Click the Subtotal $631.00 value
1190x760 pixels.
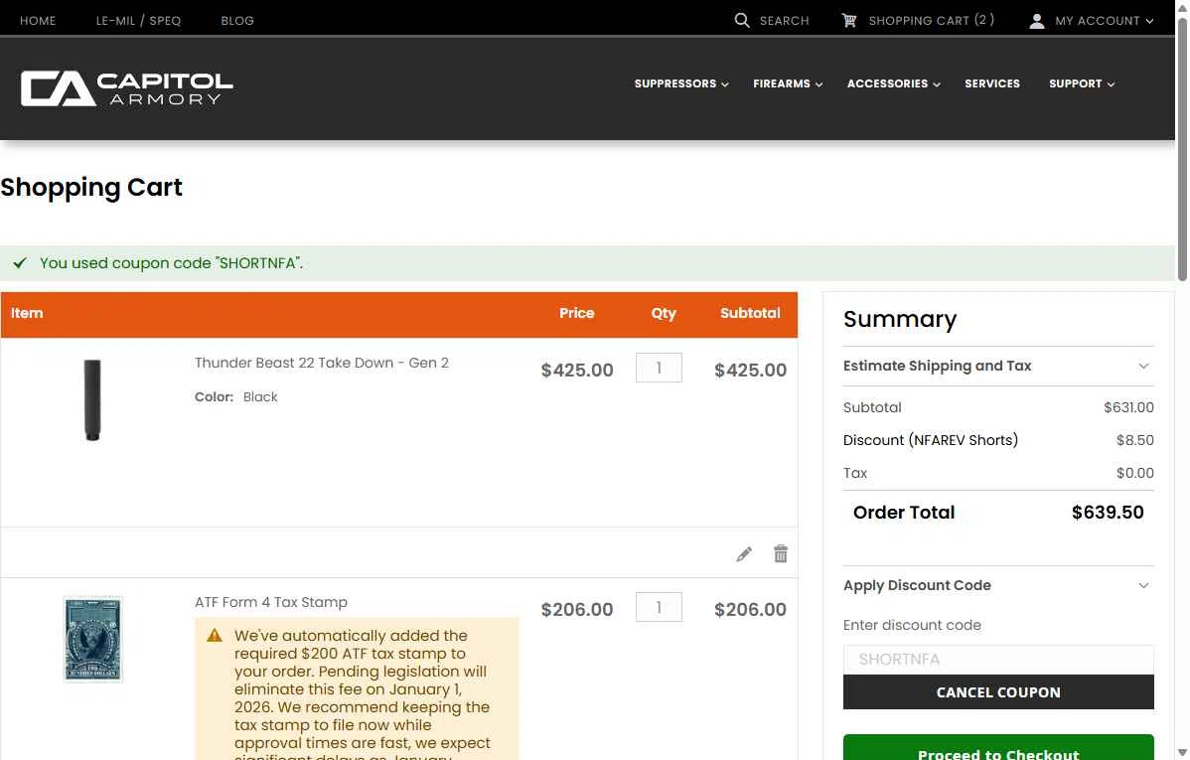click(x=1128, y=407)
